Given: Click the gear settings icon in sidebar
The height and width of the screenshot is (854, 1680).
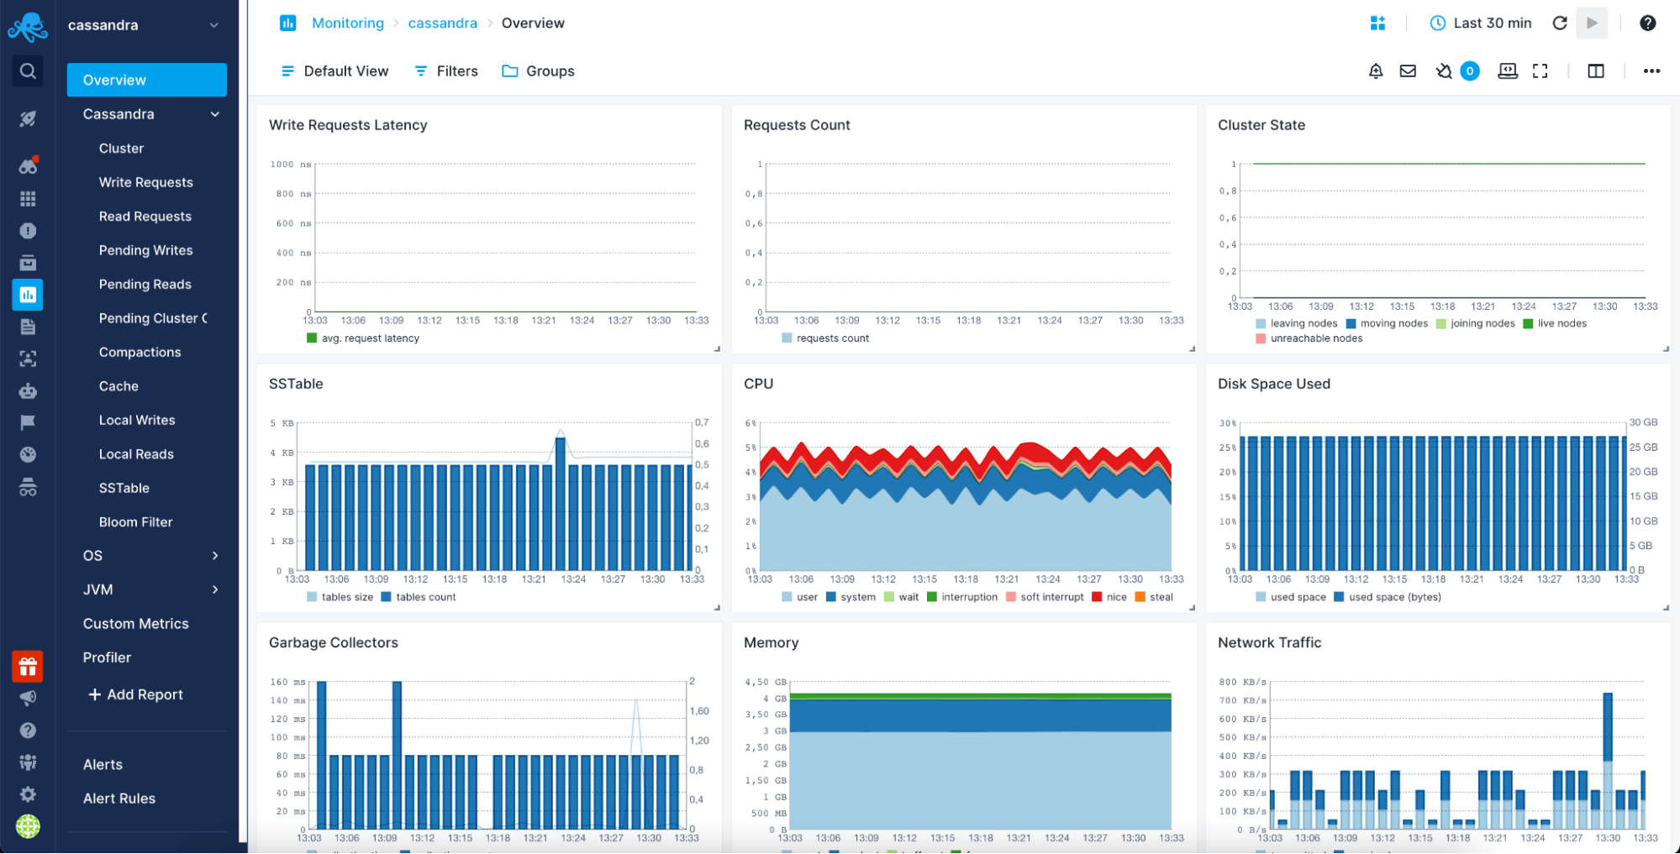Looking at the screenshot, I should [28, 794].
